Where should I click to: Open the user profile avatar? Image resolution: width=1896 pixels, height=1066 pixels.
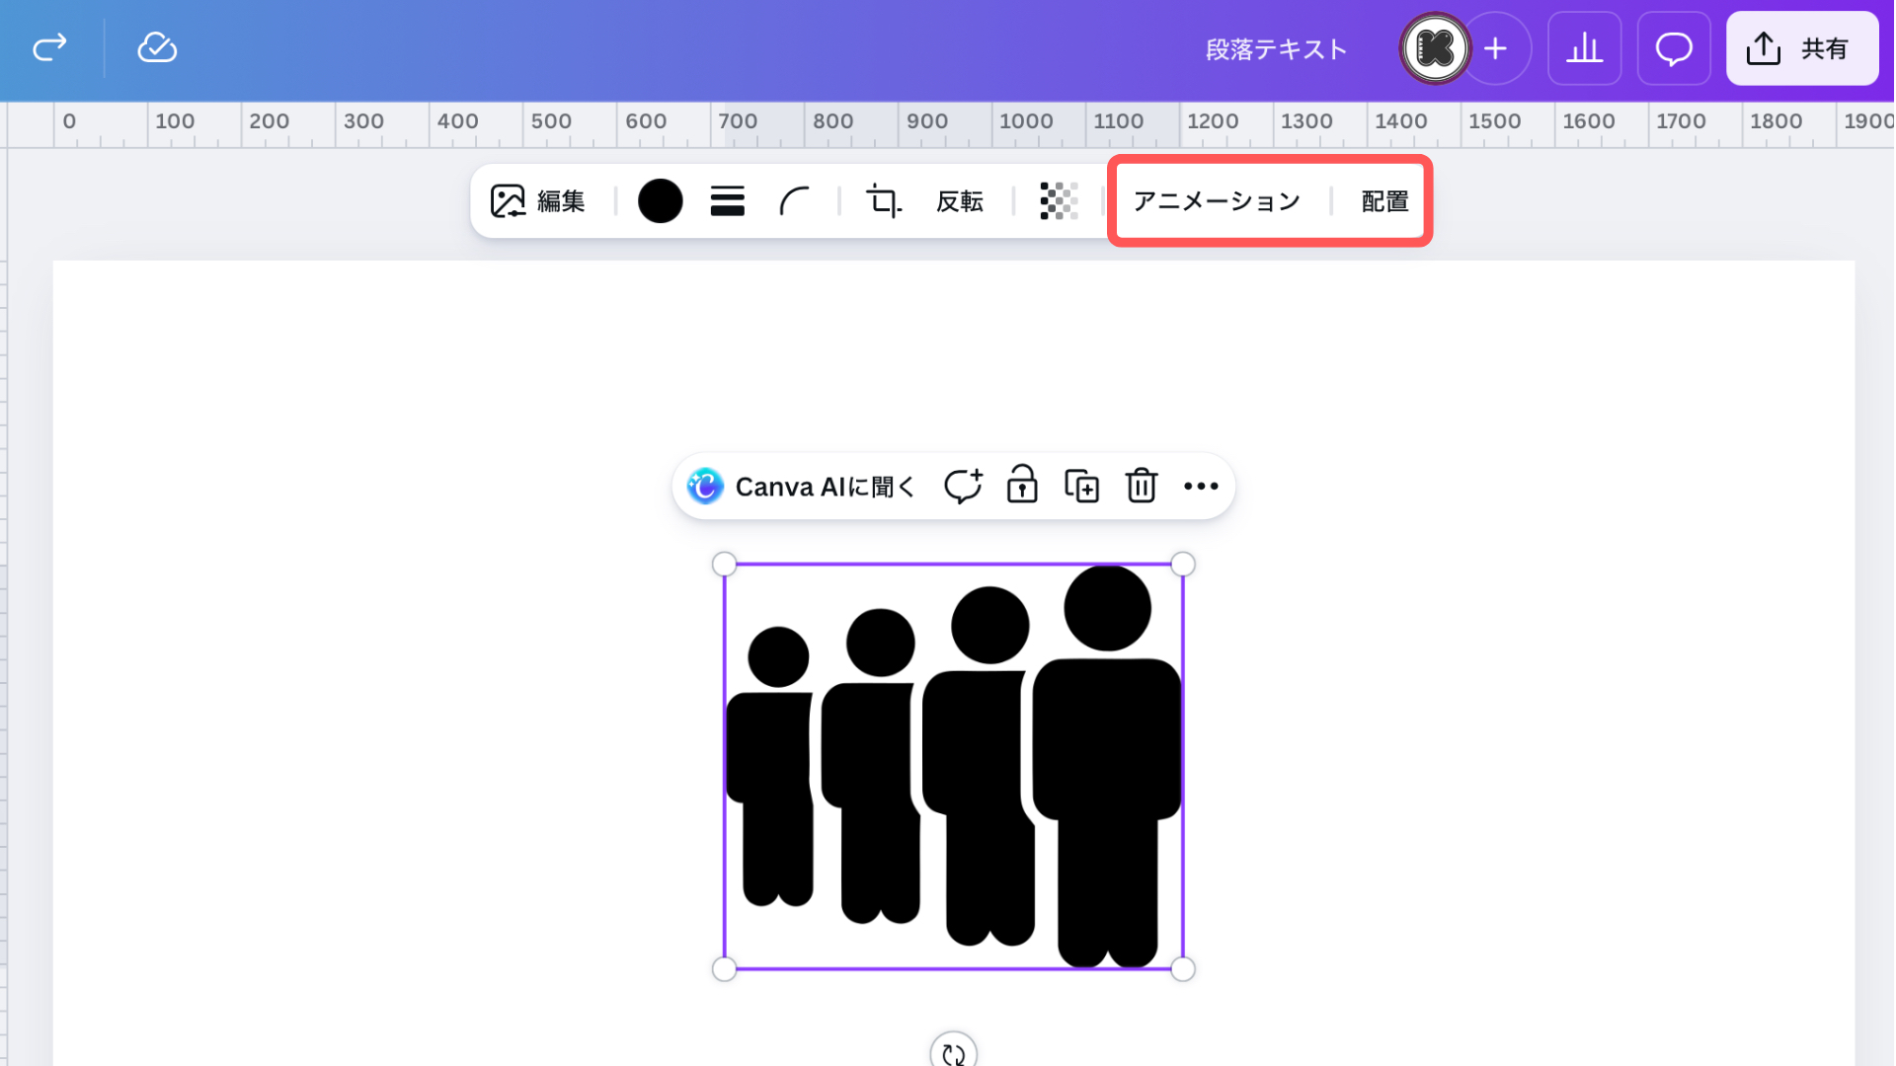pyautogui.click(x=1435, y=48)
